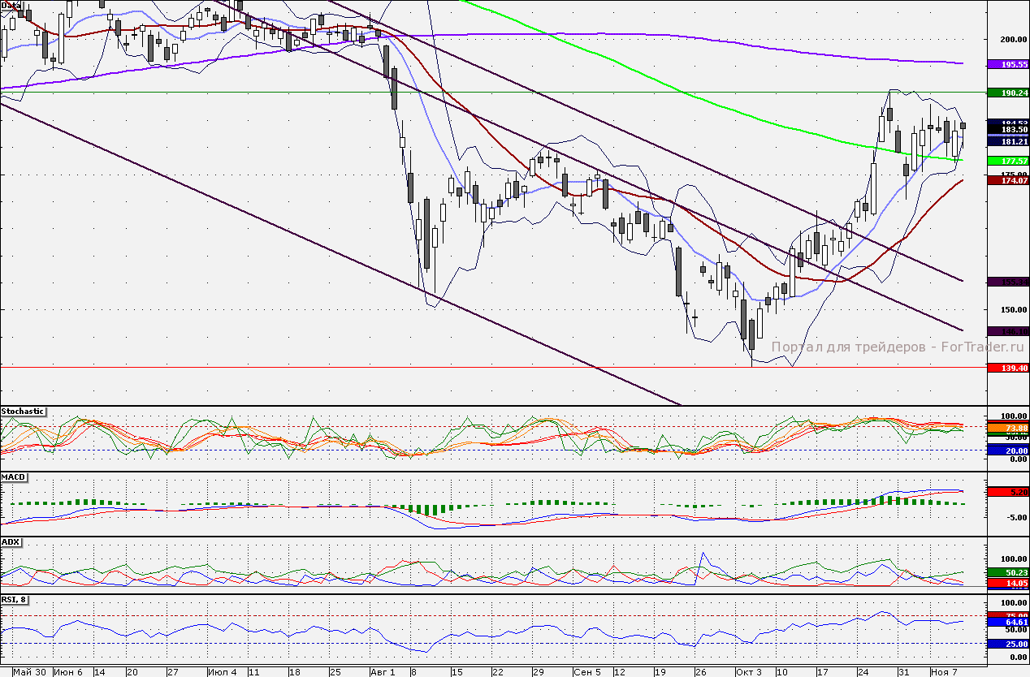Click the Data label on main chart

11,5
